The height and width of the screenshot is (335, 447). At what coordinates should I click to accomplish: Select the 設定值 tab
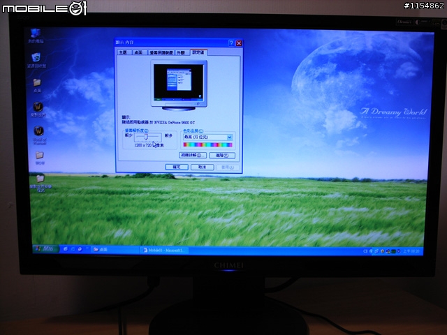click(x=198, y=52)
